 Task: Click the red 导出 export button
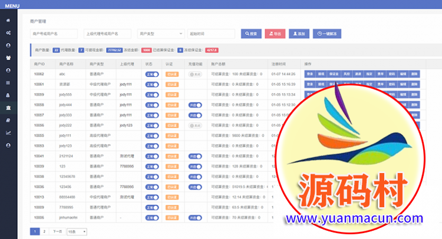coord(275,34)
